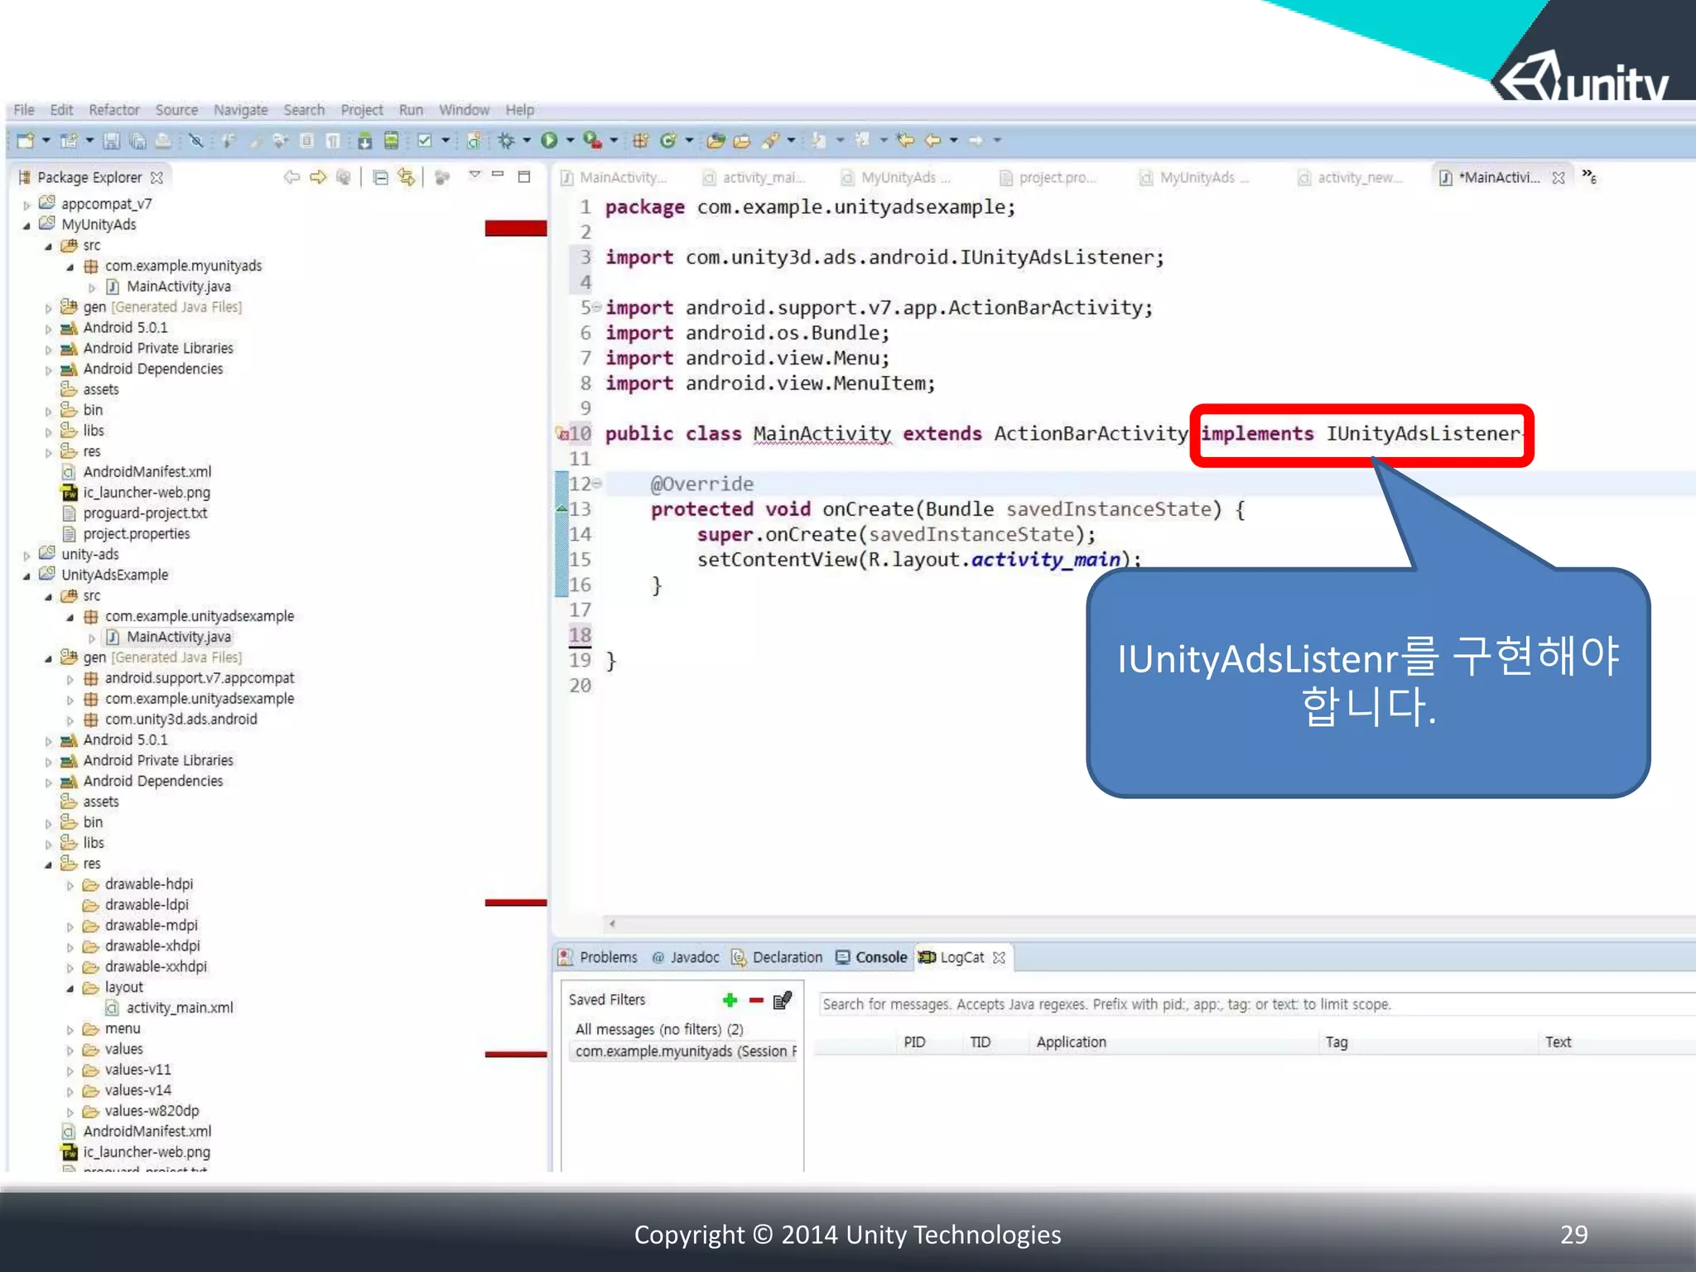
Task: Minimize the Package Explorer view
Action: pyautogui.click(x=498, y=174)
